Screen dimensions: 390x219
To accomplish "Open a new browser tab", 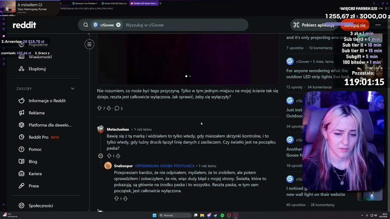I will click(x=161, y=3).
